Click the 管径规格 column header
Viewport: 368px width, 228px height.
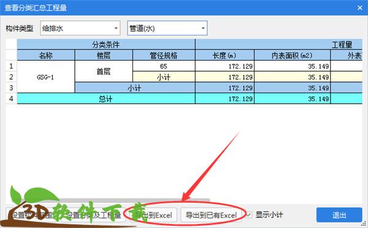tap(164, 55)
